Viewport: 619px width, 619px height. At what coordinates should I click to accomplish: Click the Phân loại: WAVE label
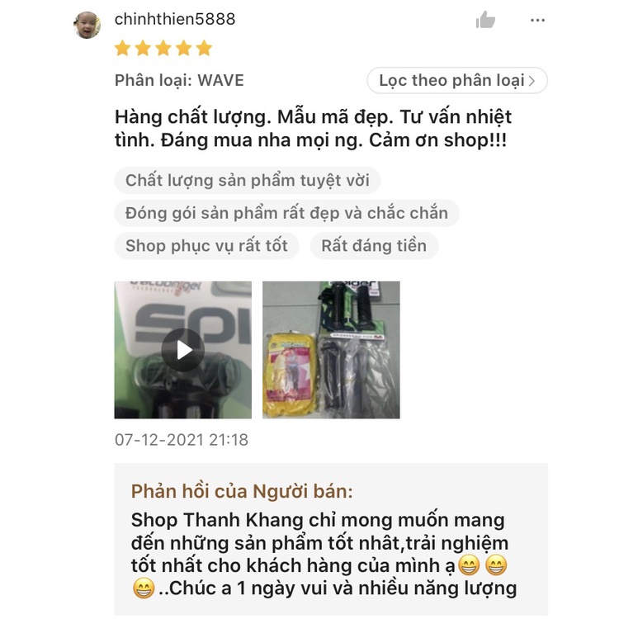coord(179,81)
